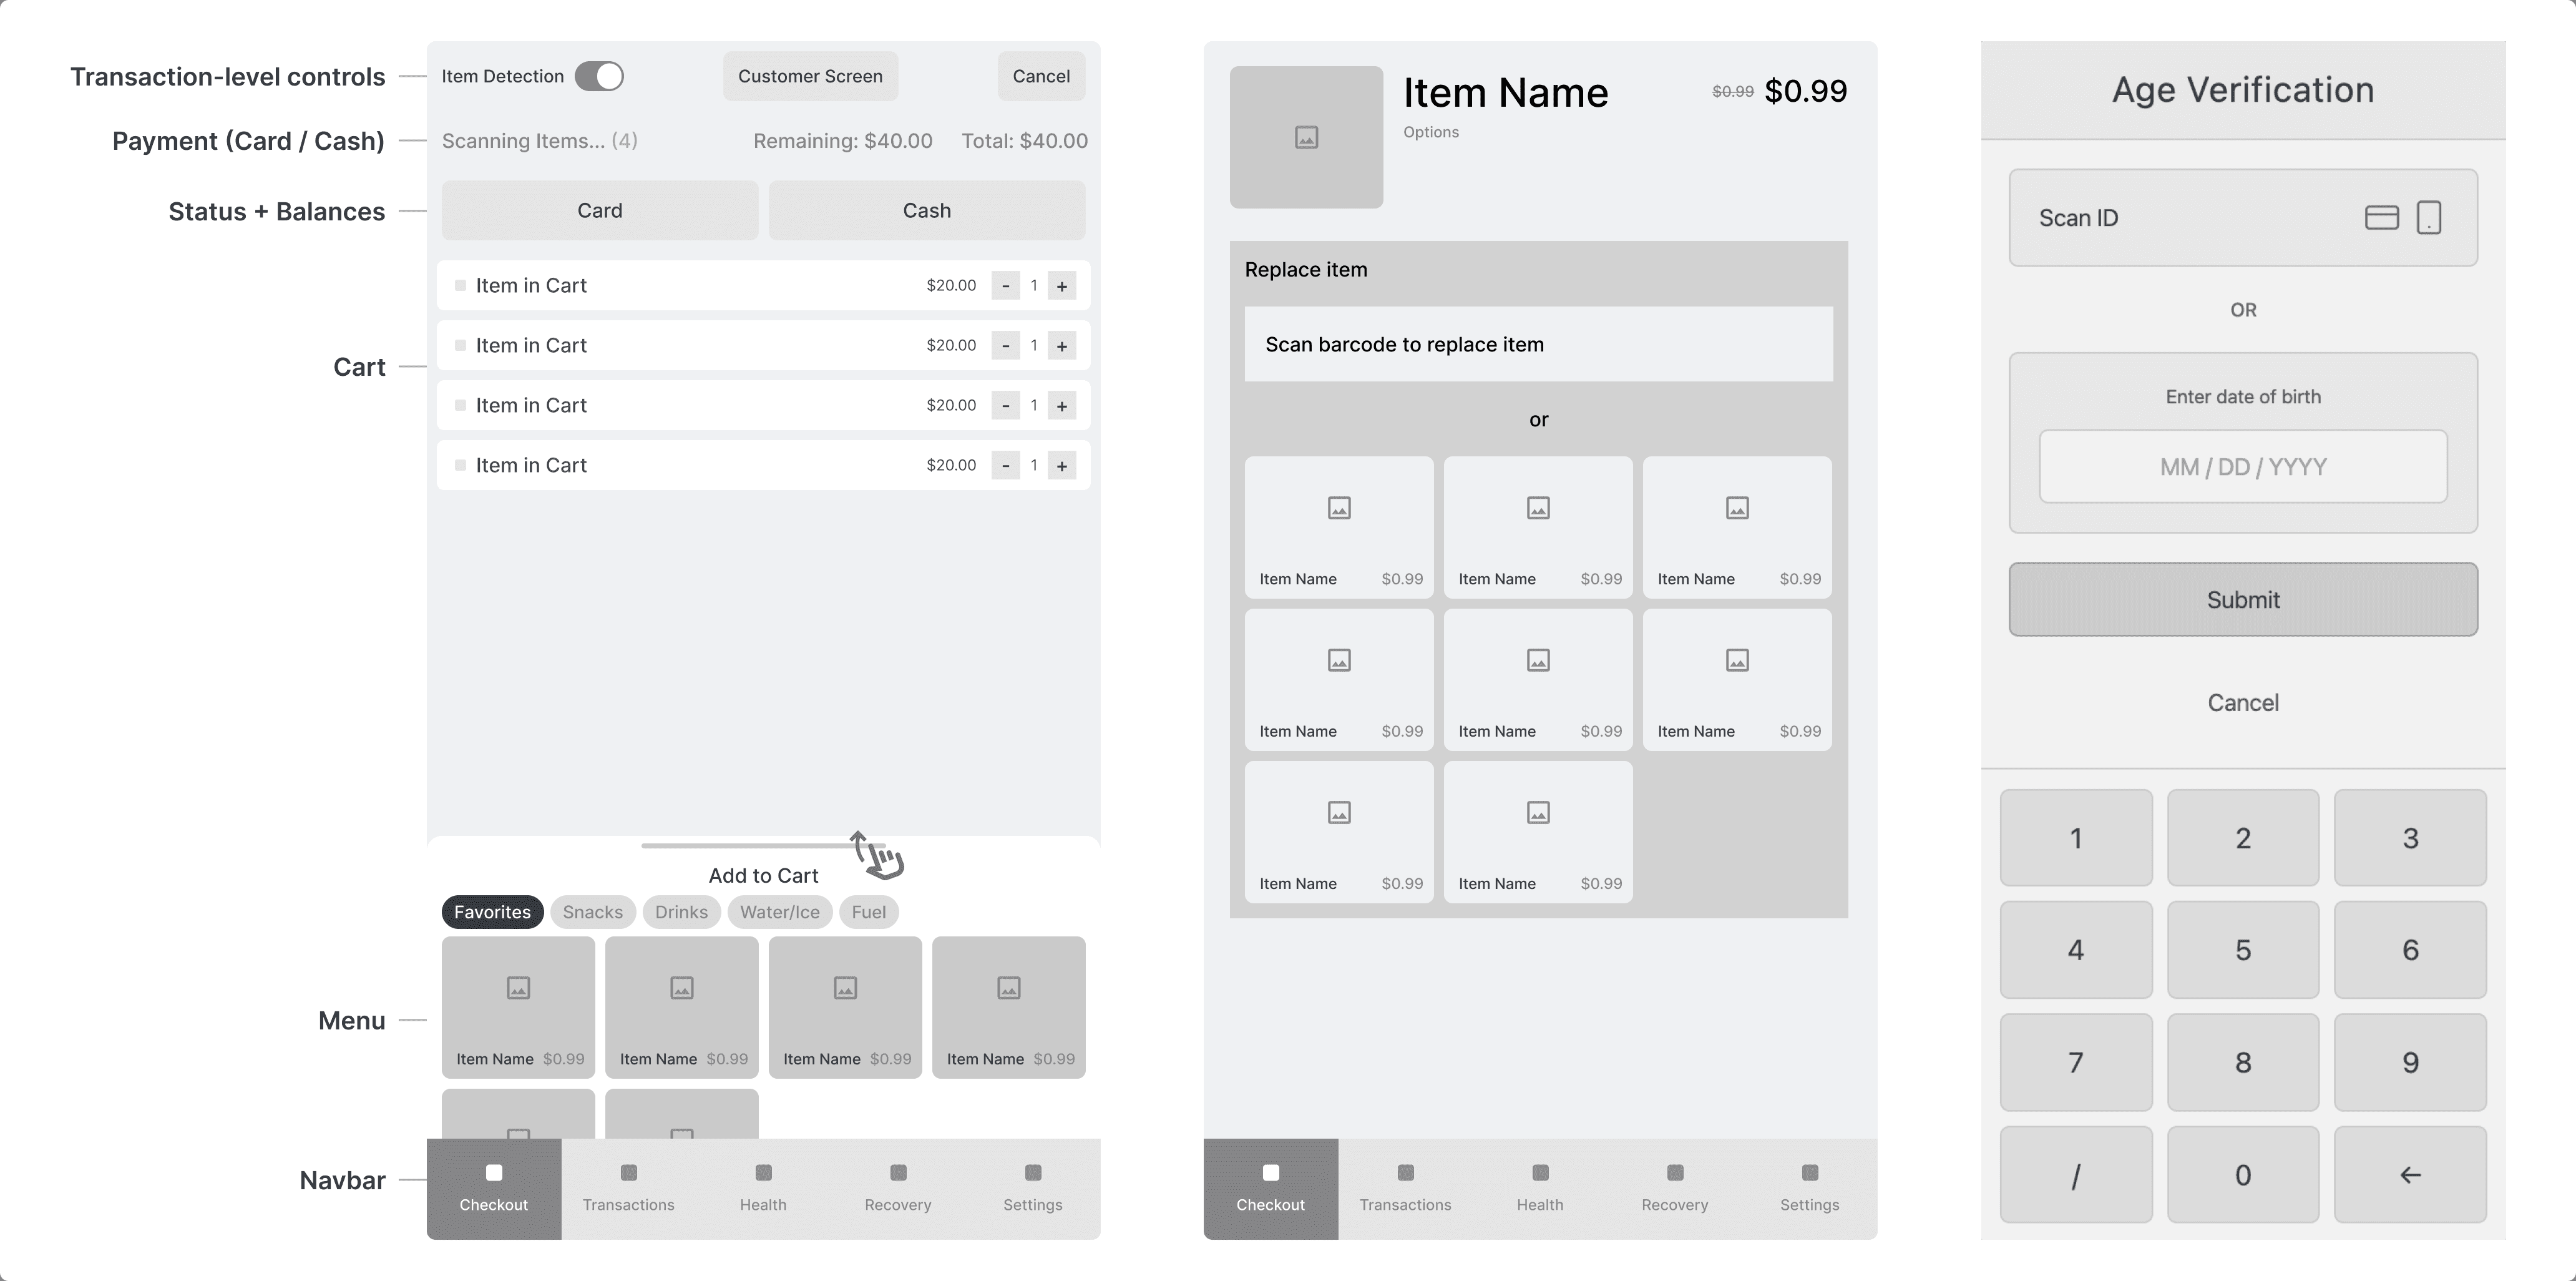The image size is (2576, 1281).
Task: Toggle the Item Detection switch
Action: tap(599, 76)
